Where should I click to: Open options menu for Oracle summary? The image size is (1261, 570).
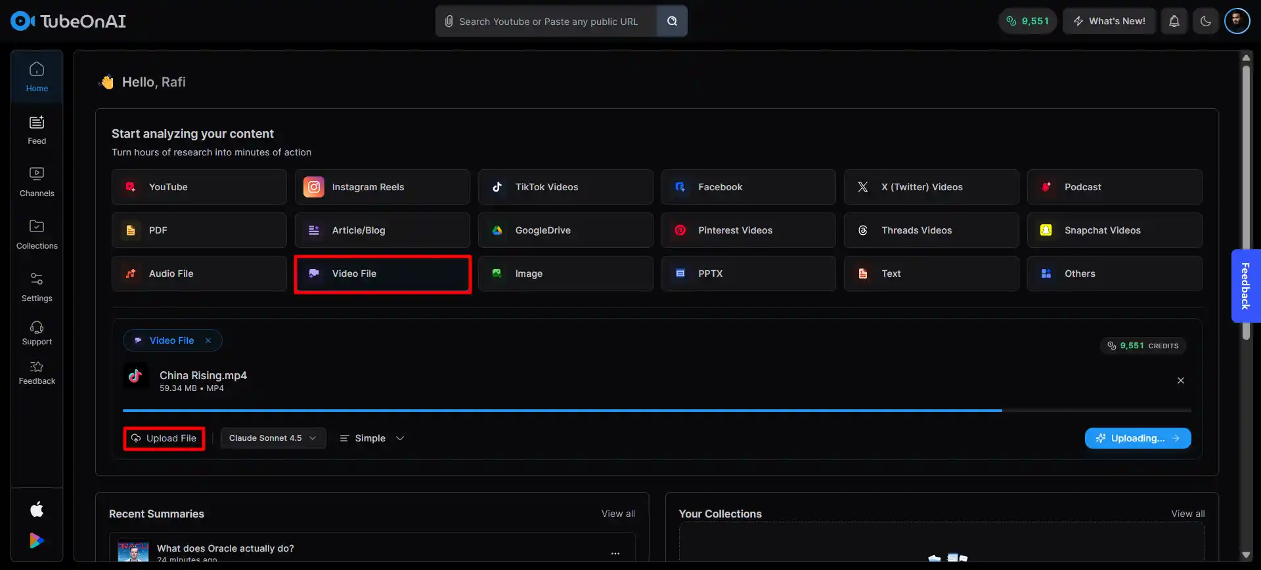point(615,554)
